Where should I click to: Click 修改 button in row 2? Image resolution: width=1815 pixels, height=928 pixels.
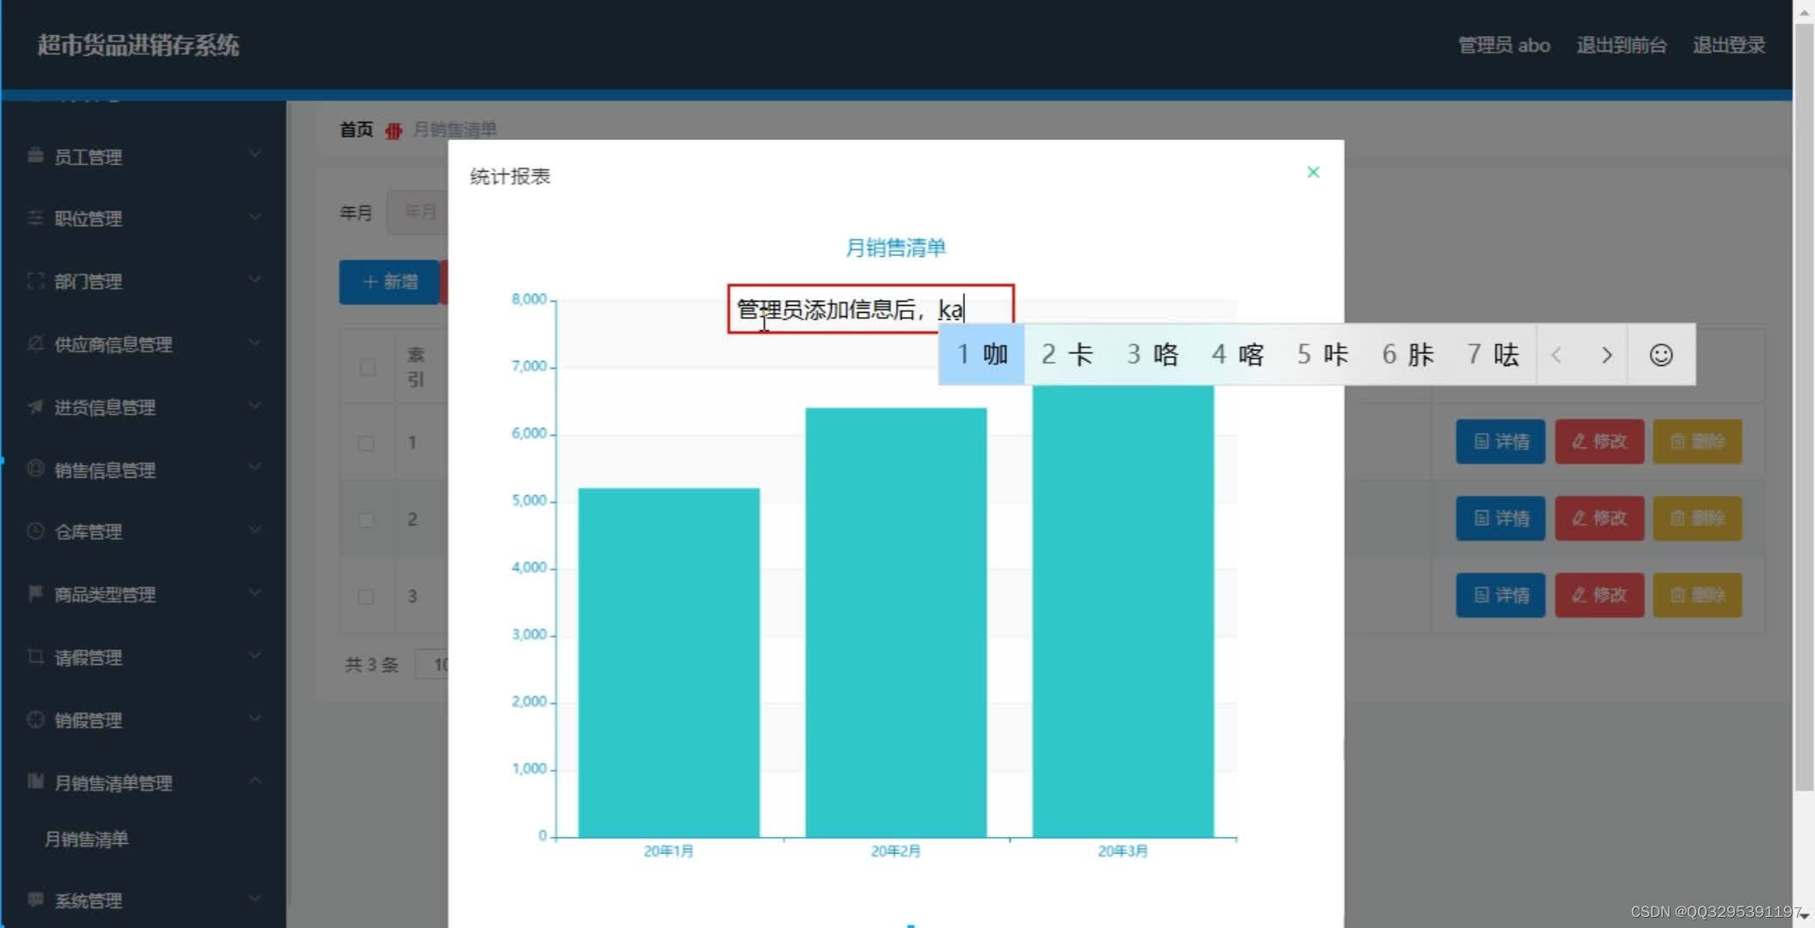[x=1599, y=518]
